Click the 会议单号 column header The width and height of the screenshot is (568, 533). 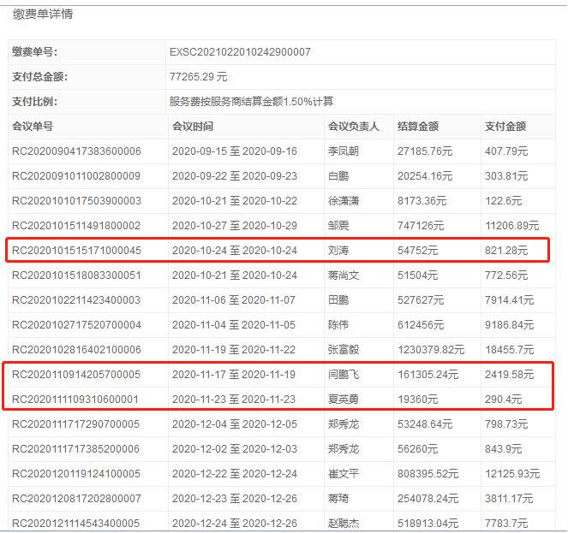(33, 127)
